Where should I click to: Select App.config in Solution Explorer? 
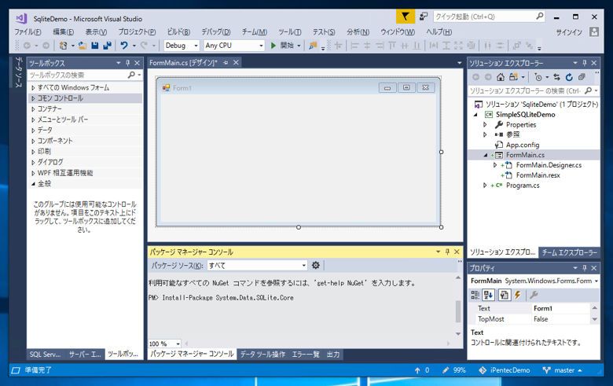[523, 145]
